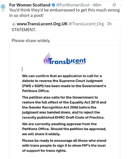Open the three-dot more options menu

click(x=121, y=5)
